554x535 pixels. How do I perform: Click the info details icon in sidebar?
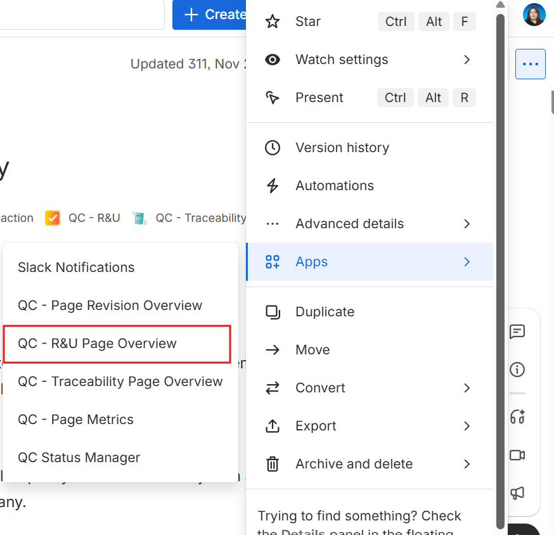coord(517,370)
